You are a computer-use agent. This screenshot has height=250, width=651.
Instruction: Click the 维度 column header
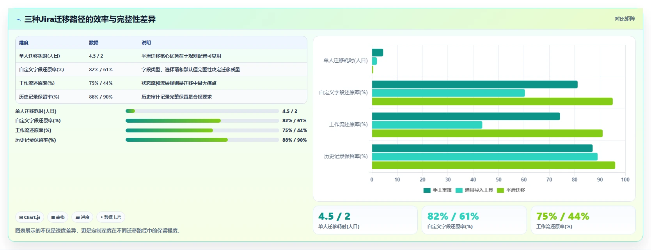(x=24, y=43)
